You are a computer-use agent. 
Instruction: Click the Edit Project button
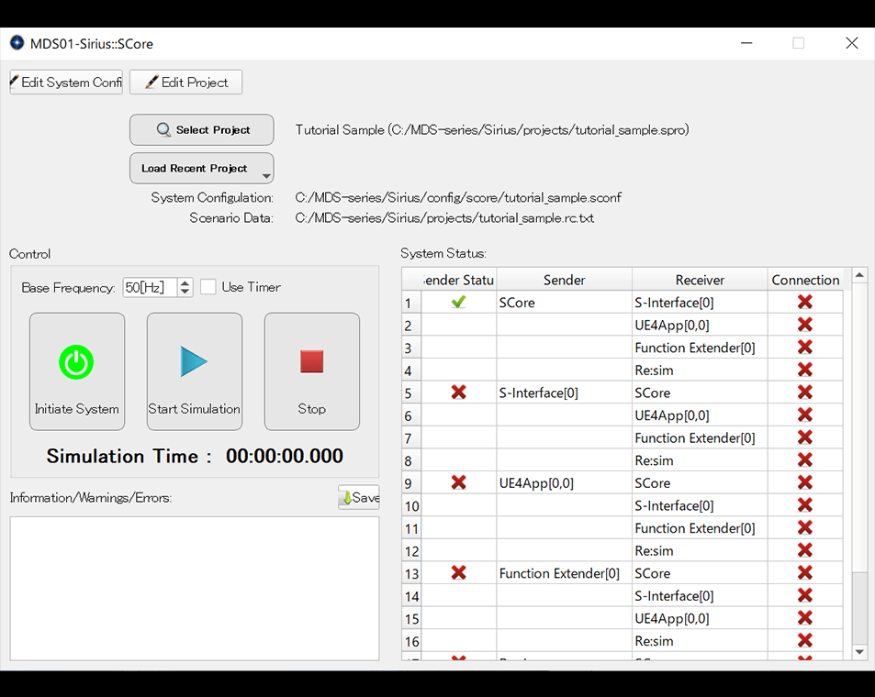coord(185,83)
